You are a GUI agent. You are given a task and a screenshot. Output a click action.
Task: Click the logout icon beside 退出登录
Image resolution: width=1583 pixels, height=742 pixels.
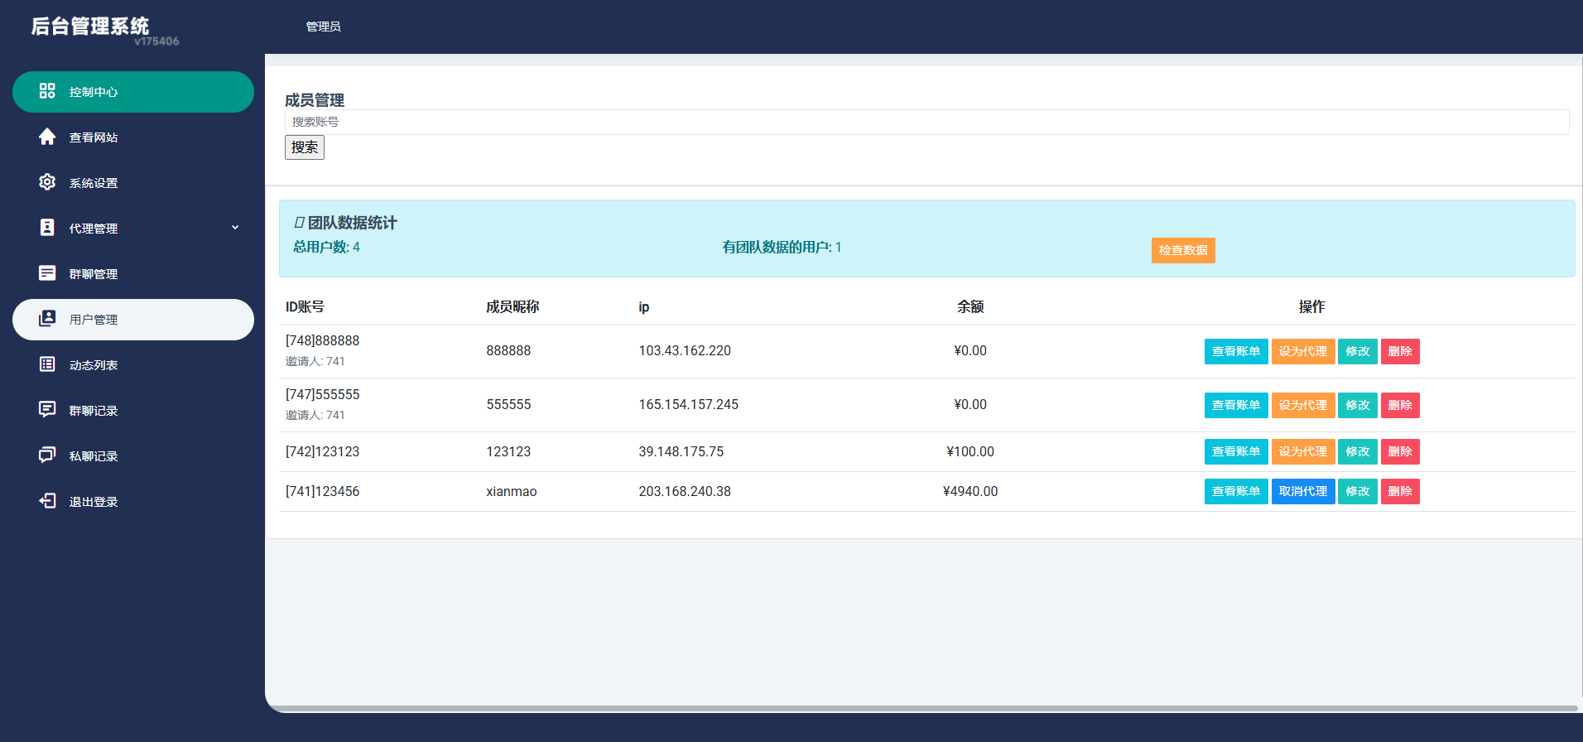coord(47,501)
